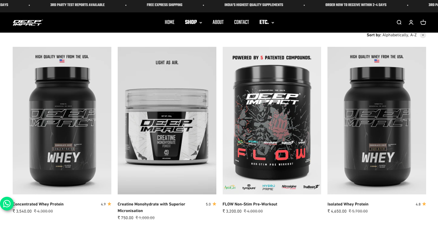Click the Deep Impact header logo
438x231 pixels.
point(28,23)
